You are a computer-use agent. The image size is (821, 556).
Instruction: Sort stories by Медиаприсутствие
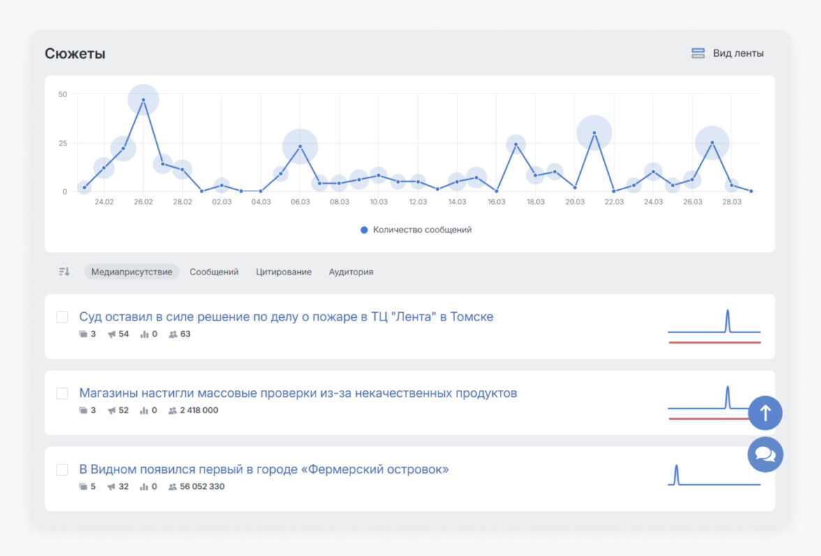[x=131, y=272]
